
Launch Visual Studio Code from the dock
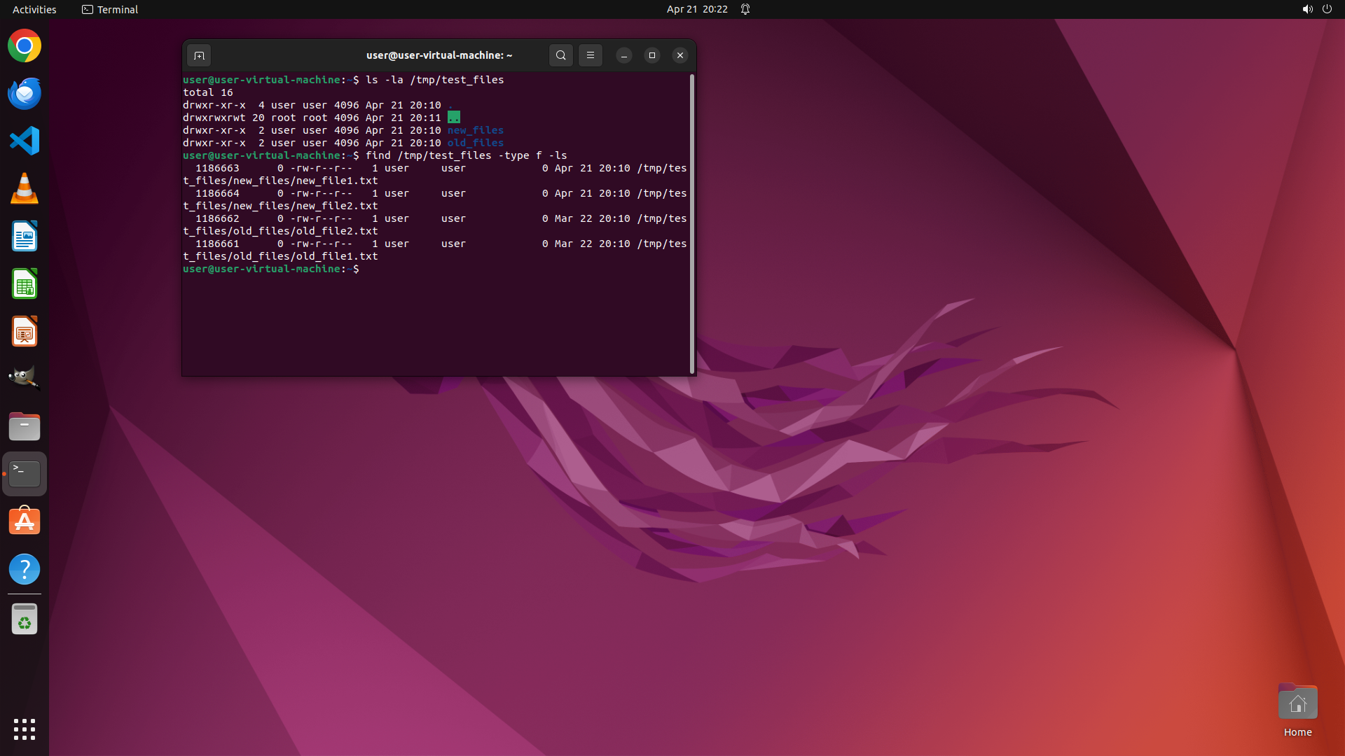coord(25,141)
